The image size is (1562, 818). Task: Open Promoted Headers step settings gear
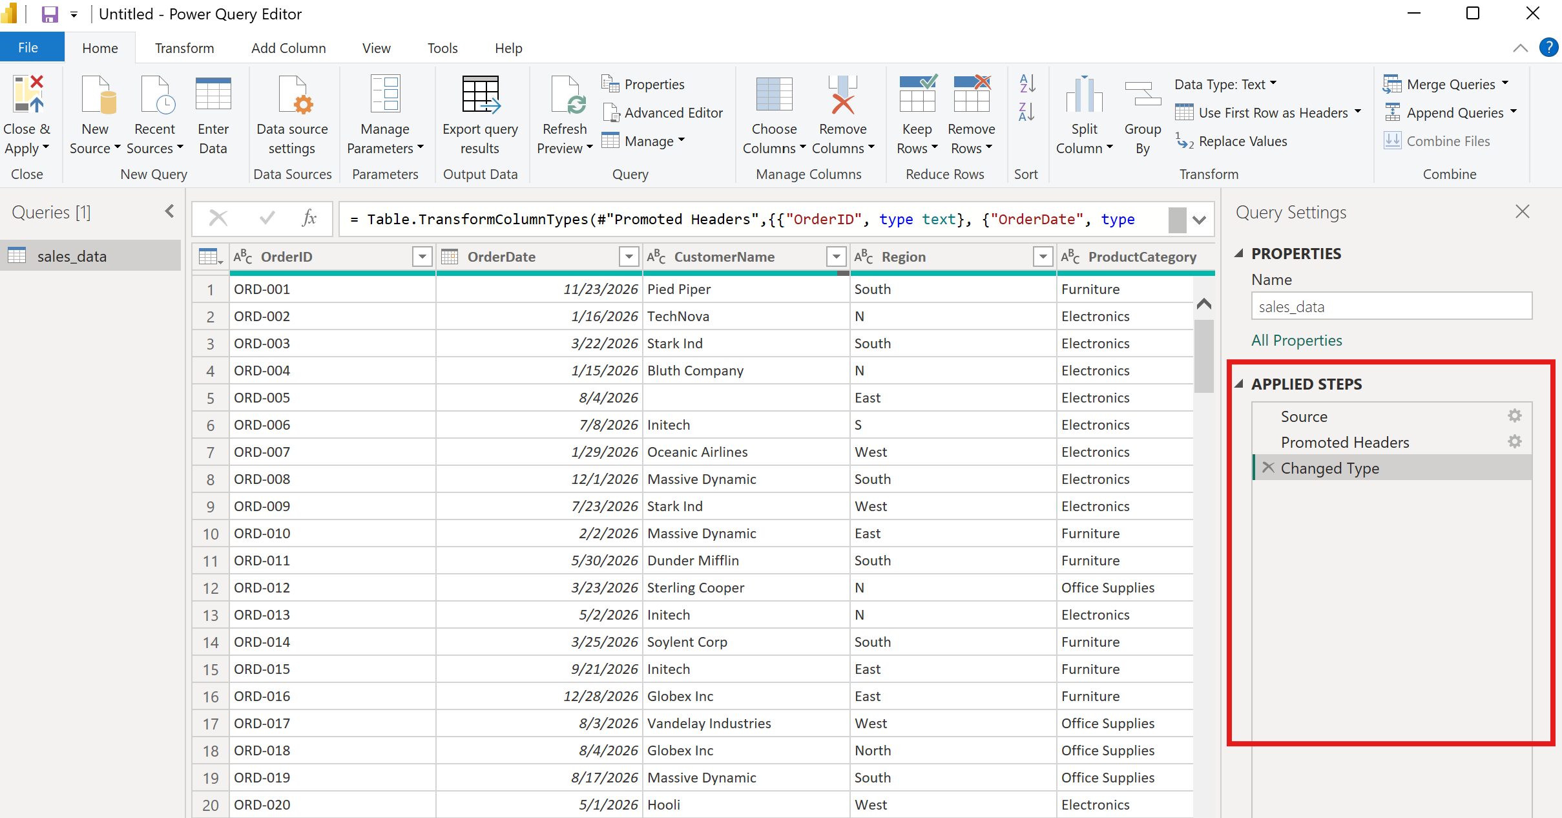pyautogui.click(x=1515, y=441)
